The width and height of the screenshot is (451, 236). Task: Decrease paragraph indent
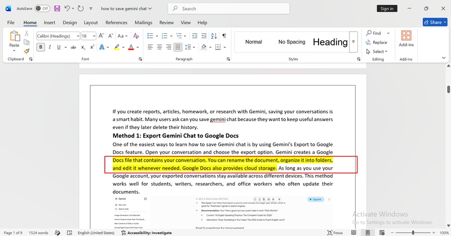(194, 36)
